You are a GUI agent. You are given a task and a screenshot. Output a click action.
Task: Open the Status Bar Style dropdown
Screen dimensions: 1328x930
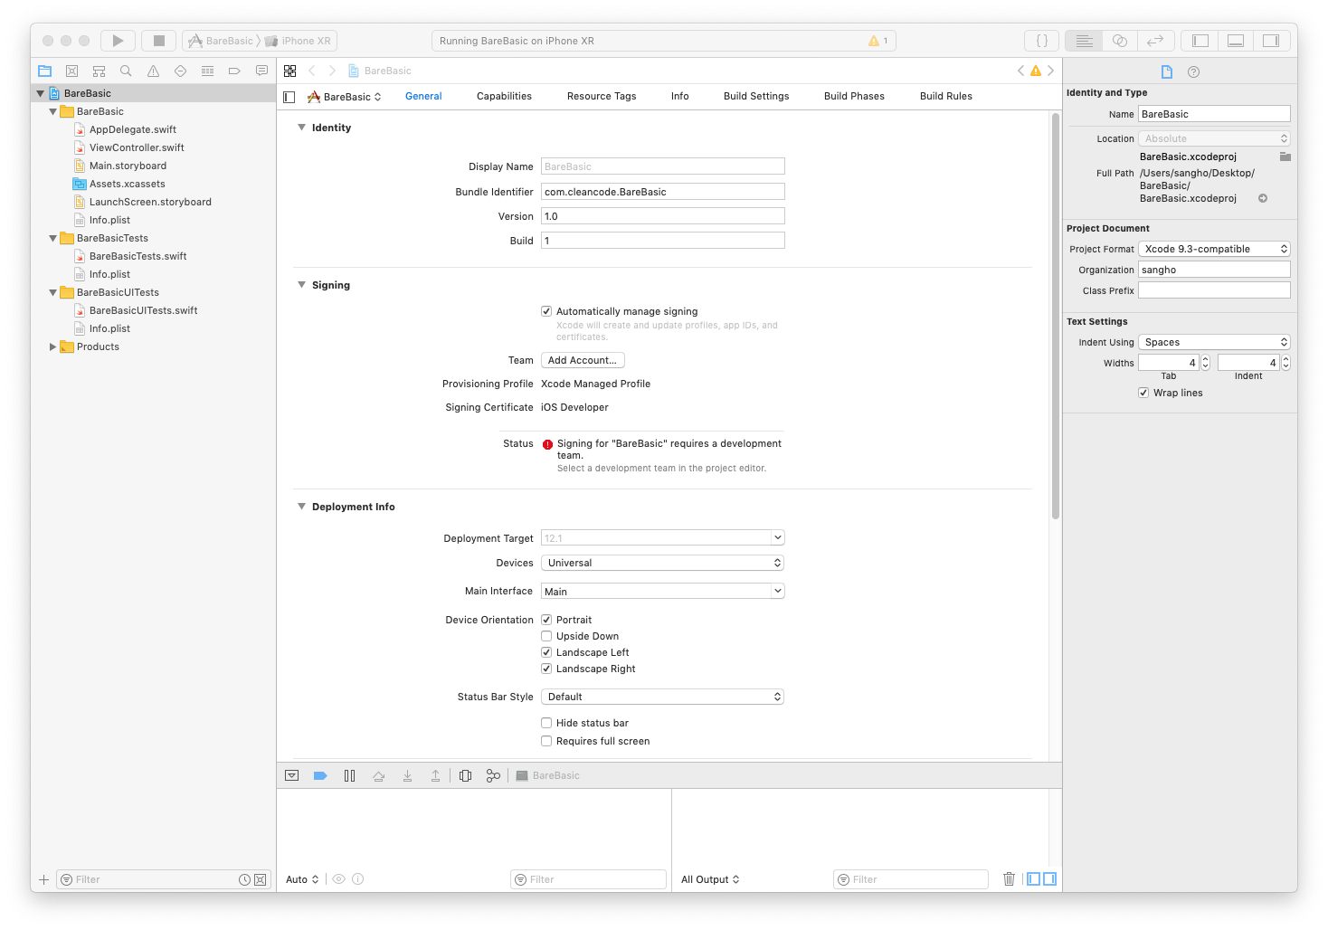coord(663,697)
